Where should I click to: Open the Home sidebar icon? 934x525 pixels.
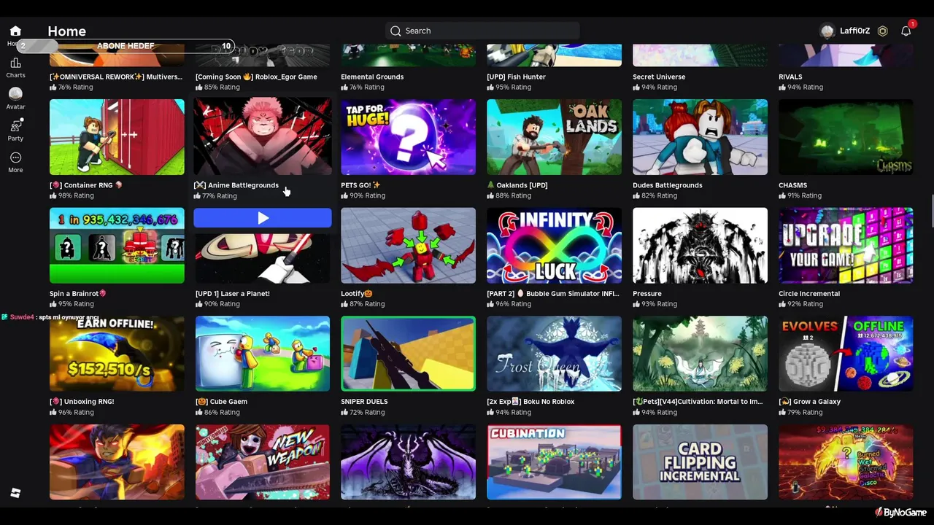point(15,32)
